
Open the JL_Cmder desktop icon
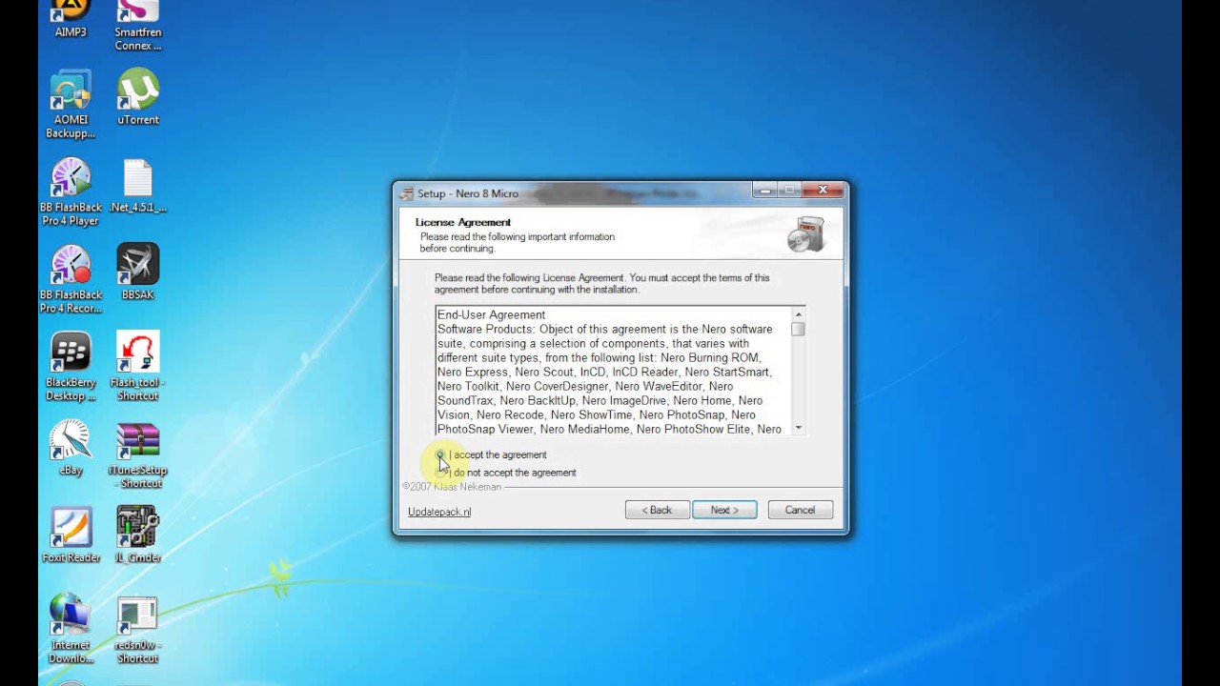pyautogui.click(x=137, y=535)
